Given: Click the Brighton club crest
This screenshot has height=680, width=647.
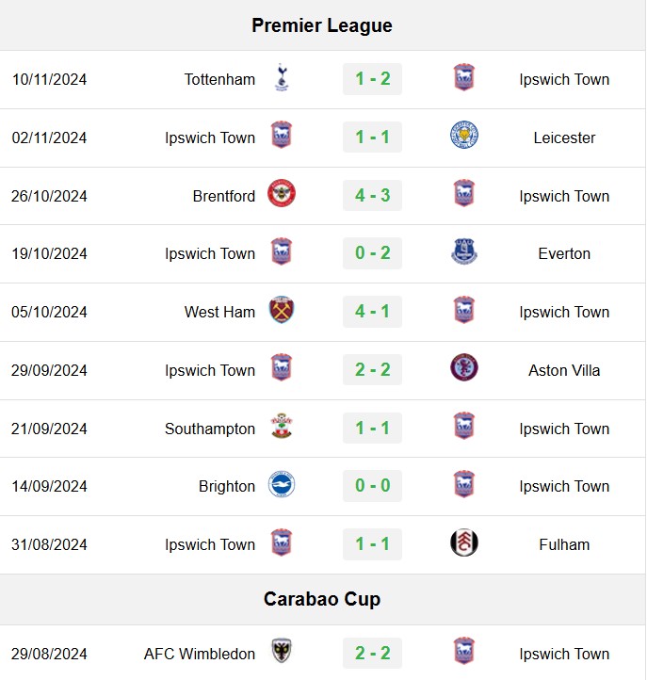Looking at the screenshot, I should point(282,484).
